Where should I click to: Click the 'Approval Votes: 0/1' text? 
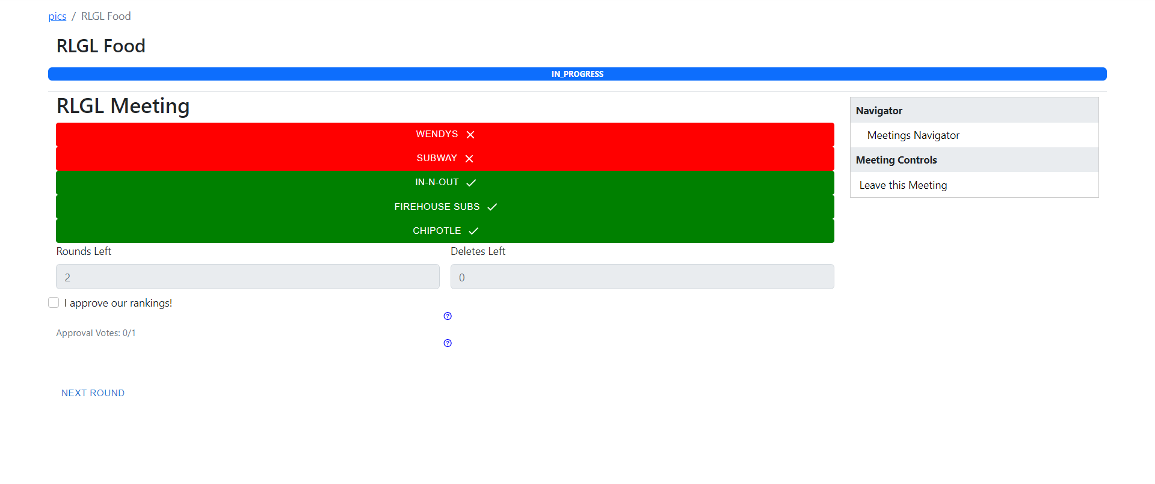pyautogui.click(x=96, y=333)
